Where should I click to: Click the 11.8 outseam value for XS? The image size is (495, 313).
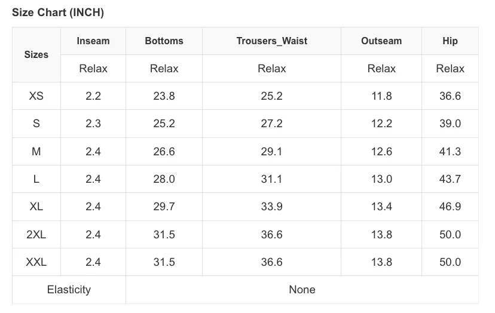[381, 96]
